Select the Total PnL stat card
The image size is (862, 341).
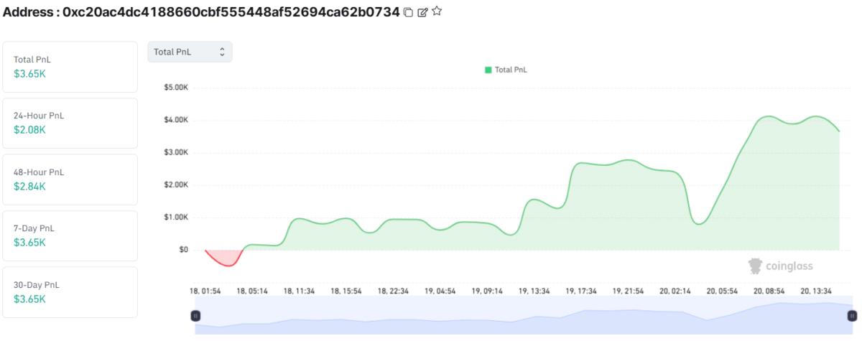pos(70,67)
